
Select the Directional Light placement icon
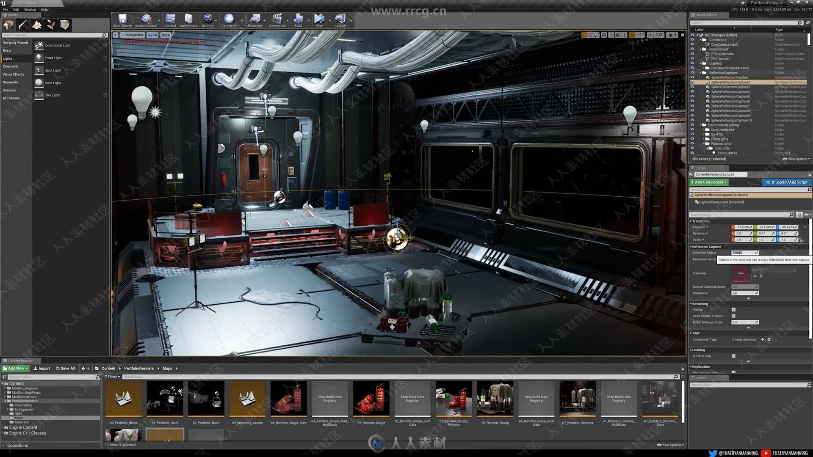39,44
